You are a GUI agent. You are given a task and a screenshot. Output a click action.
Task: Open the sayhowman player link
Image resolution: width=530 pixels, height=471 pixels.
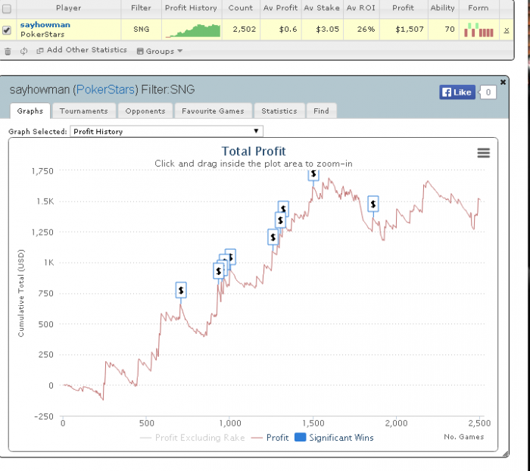[x=45, y=25]
